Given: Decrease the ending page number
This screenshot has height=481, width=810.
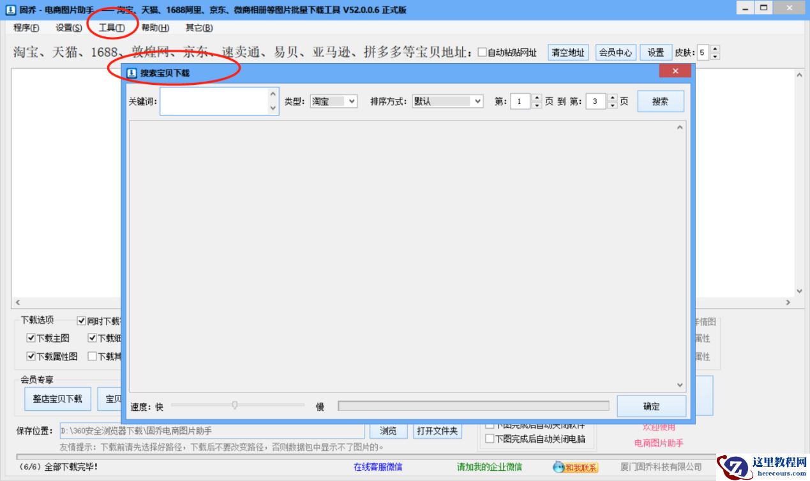Looking at the screenshot, I should tap(612, 105).
